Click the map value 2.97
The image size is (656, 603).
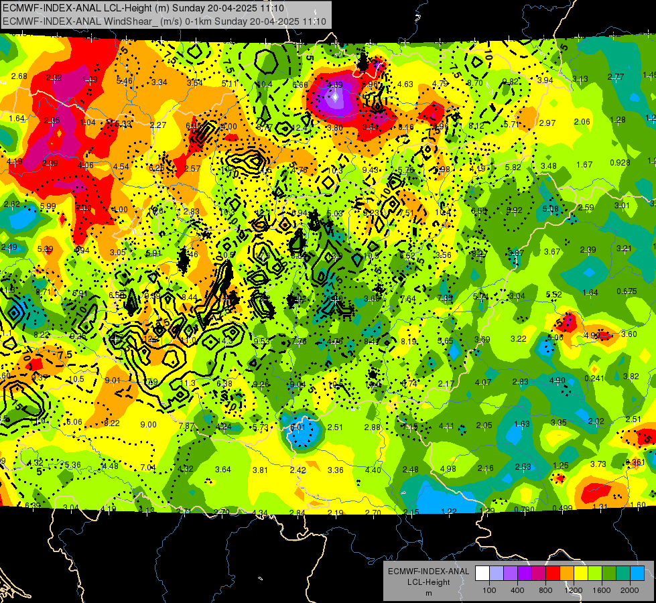pos(547,123)
